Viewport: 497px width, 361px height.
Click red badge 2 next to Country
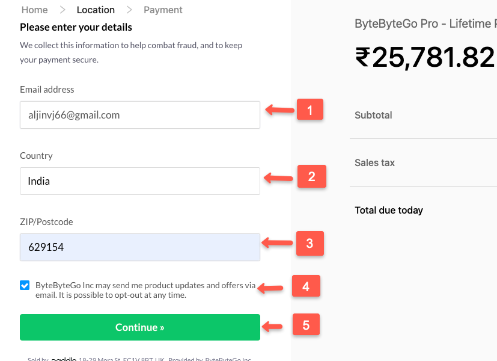311,176
